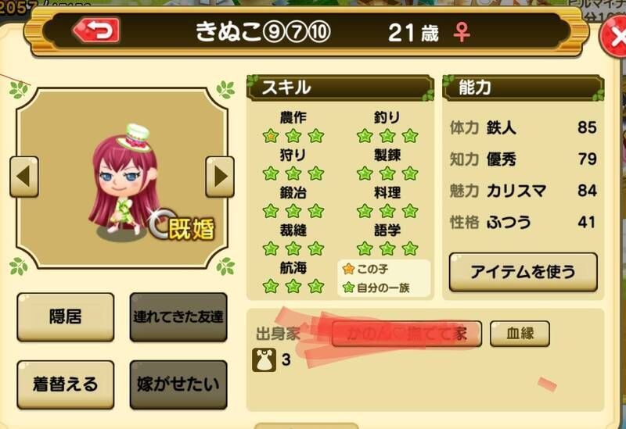Open the 着替える outfit button

(66, 384)
